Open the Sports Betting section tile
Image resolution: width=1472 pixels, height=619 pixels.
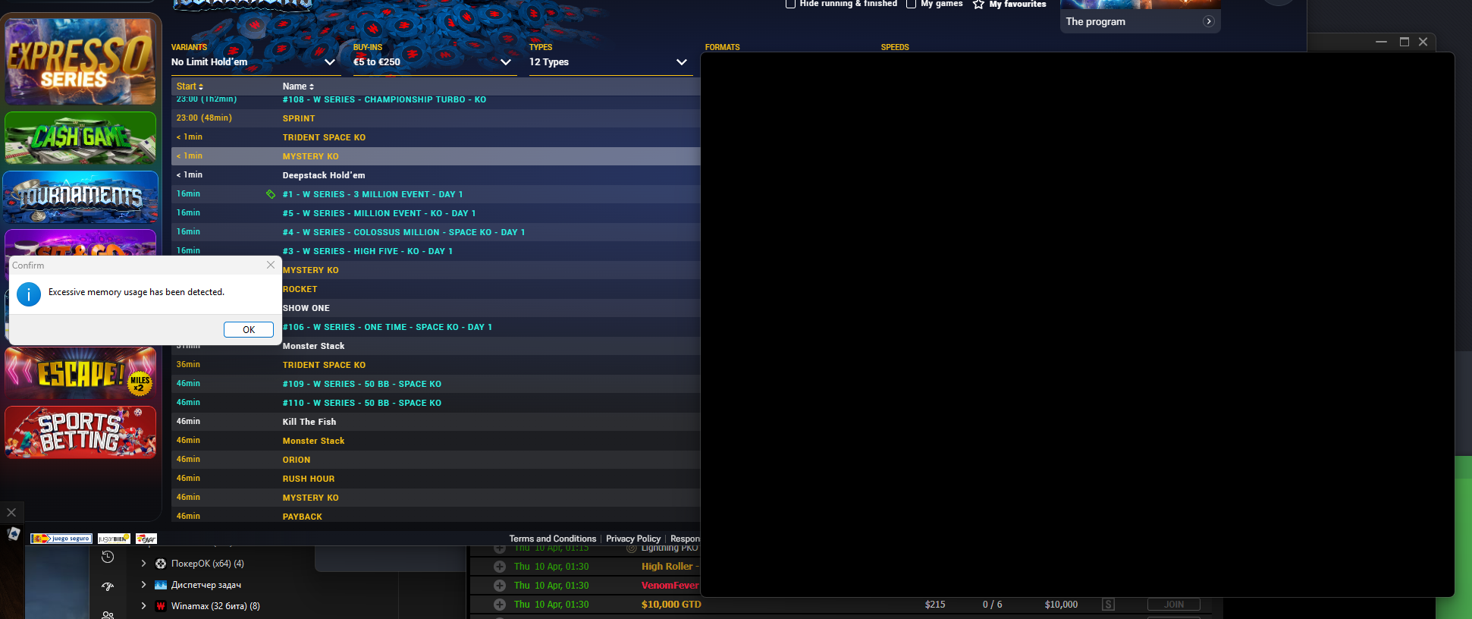(80, 432)
